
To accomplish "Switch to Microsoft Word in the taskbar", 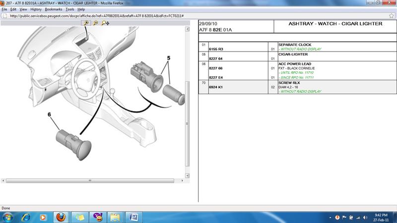I will [133, 217].
